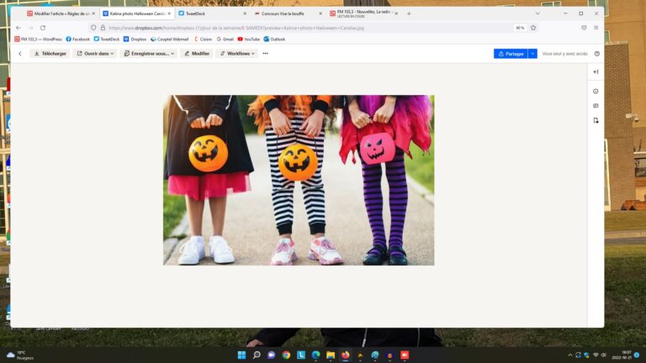Click the Modifier button

coord(196,54)
